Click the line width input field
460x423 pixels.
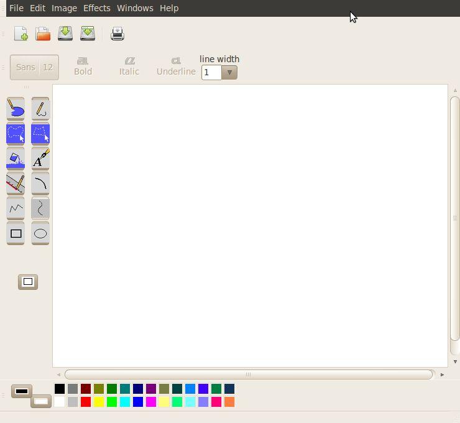point(211,72)
